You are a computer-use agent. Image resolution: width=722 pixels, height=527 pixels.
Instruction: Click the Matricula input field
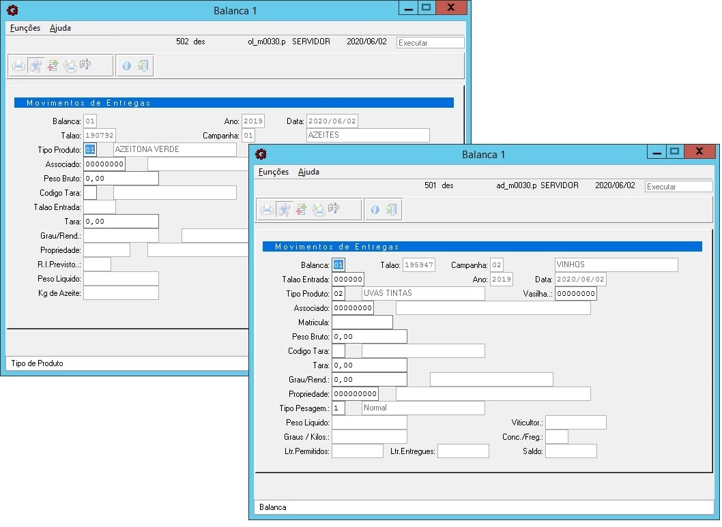(x=362, y=322)
